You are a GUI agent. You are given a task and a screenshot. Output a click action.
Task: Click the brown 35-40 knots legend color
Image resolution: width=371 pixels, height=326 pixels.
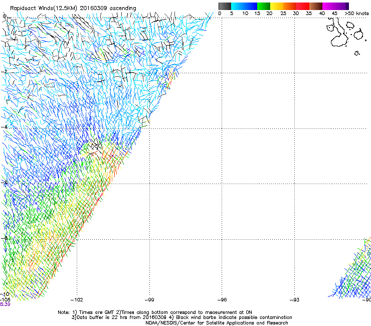(316, 6)
